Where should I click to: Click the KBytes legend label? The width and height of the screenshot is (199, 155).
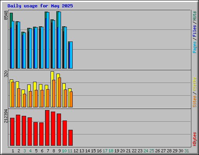(x=194, y=139)
